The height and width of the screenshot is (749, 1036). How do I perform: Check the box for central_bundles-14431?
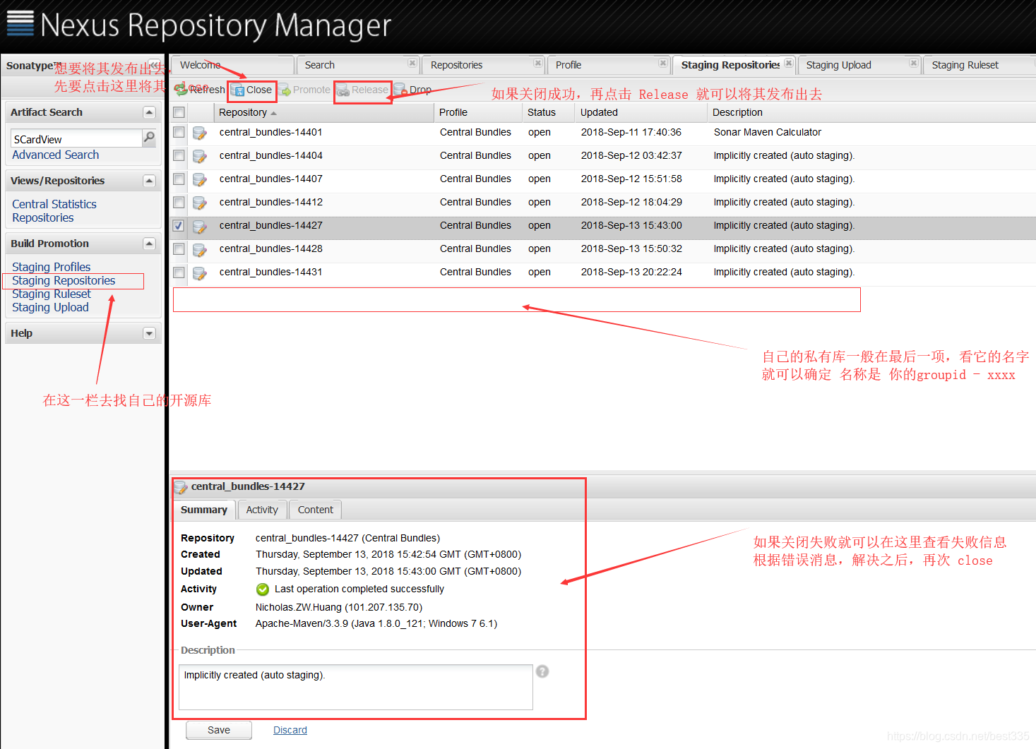click(x=179, y=272)
